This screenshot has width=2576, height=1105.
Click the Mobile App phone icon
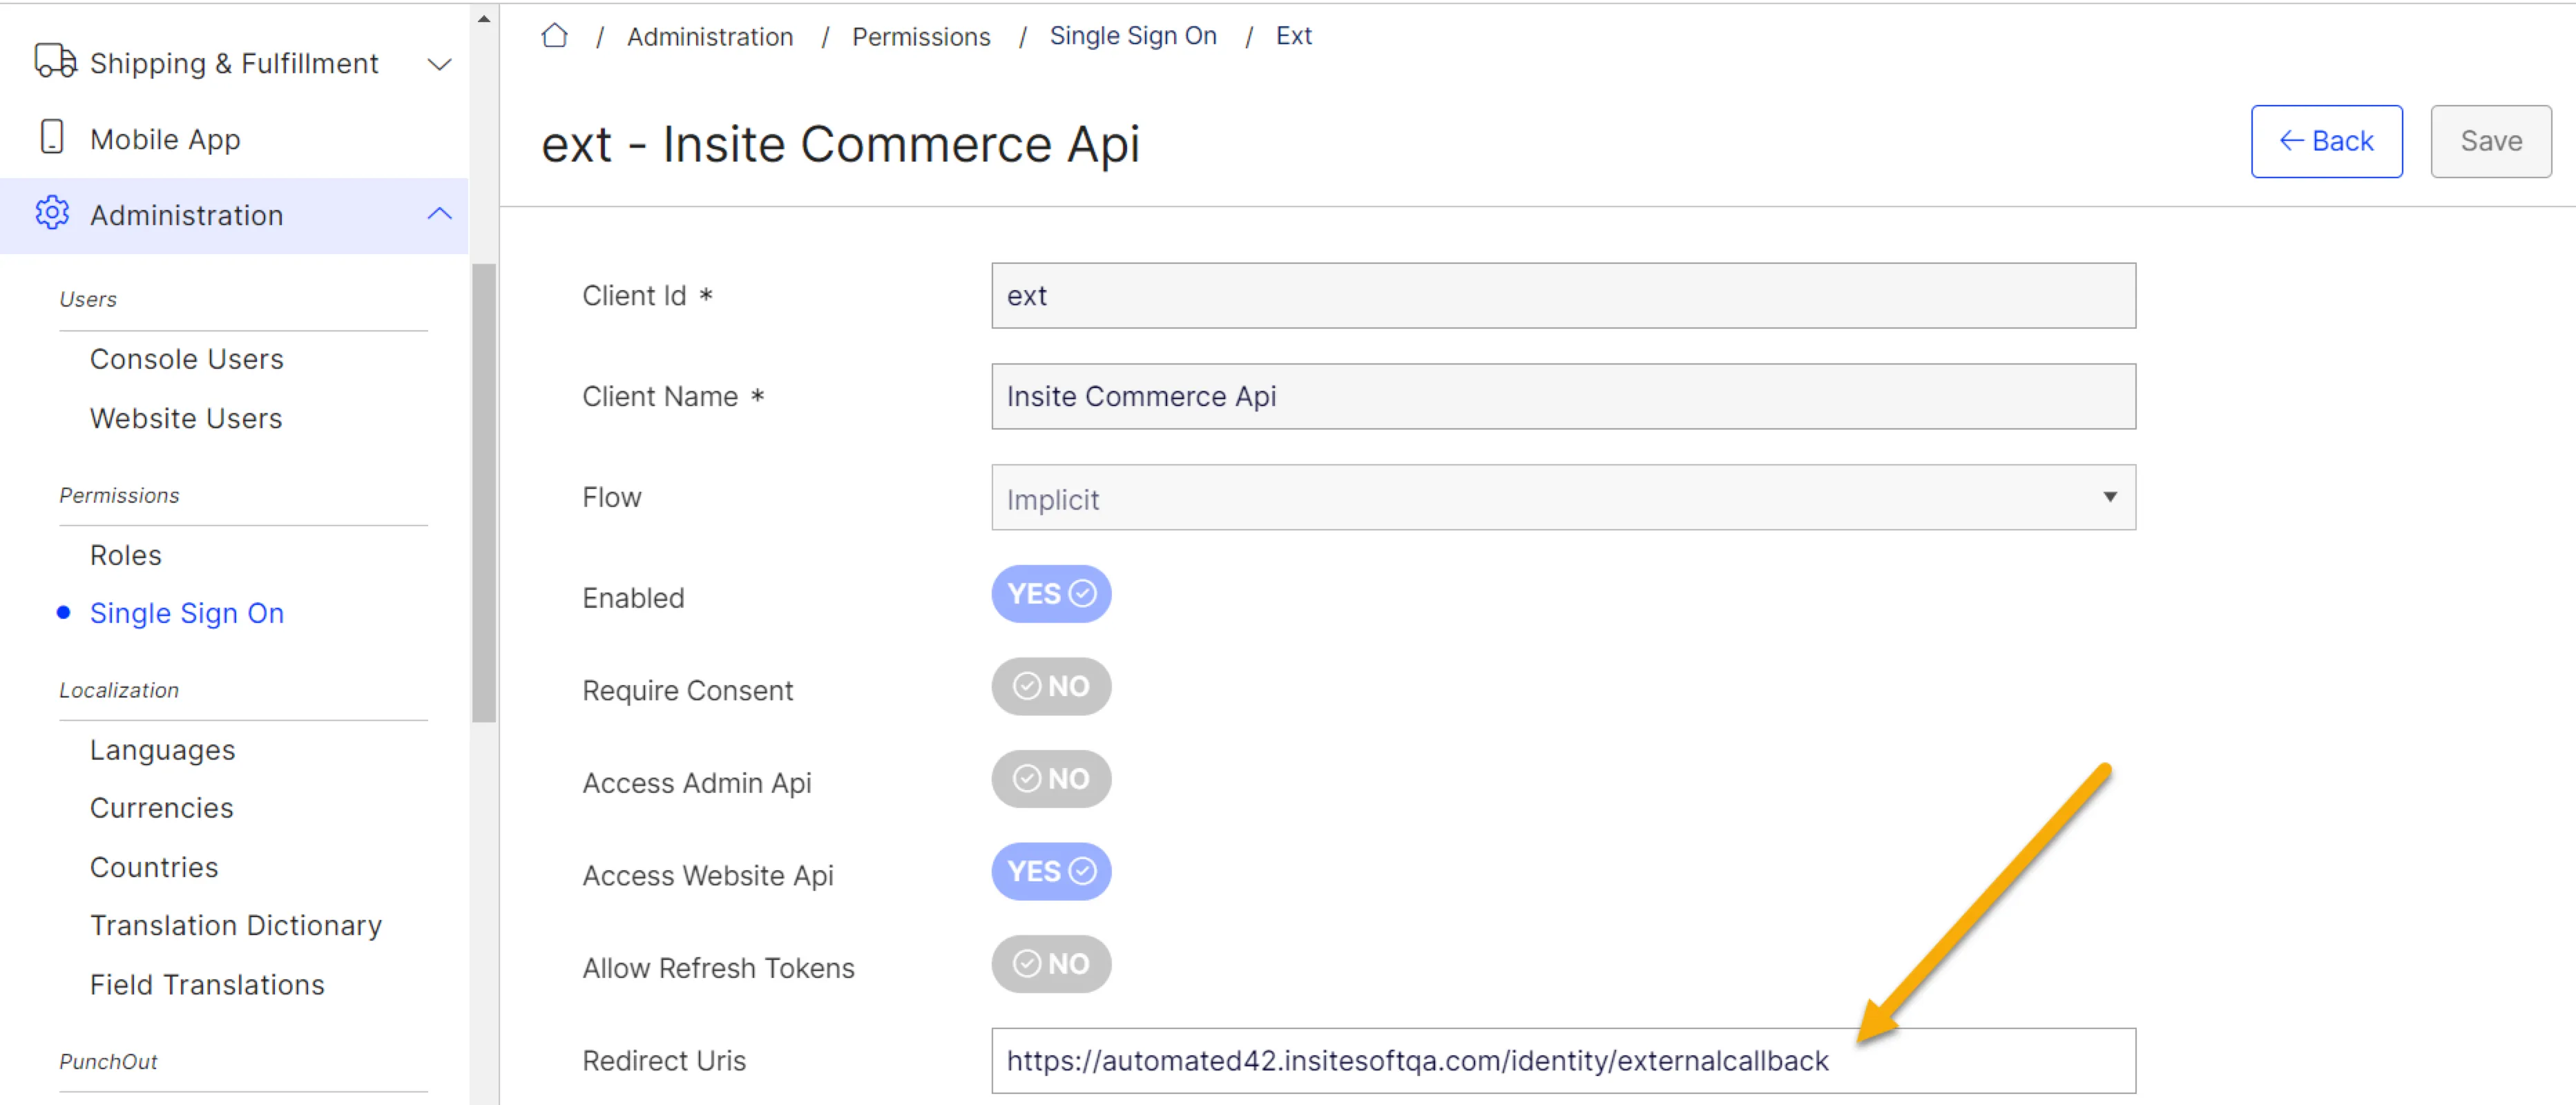point(52,138)
